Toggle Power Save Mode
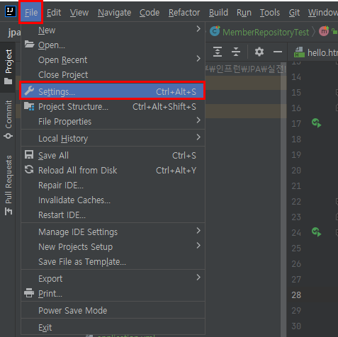Viewport: 338px width, 337px height. click(113, 310)
